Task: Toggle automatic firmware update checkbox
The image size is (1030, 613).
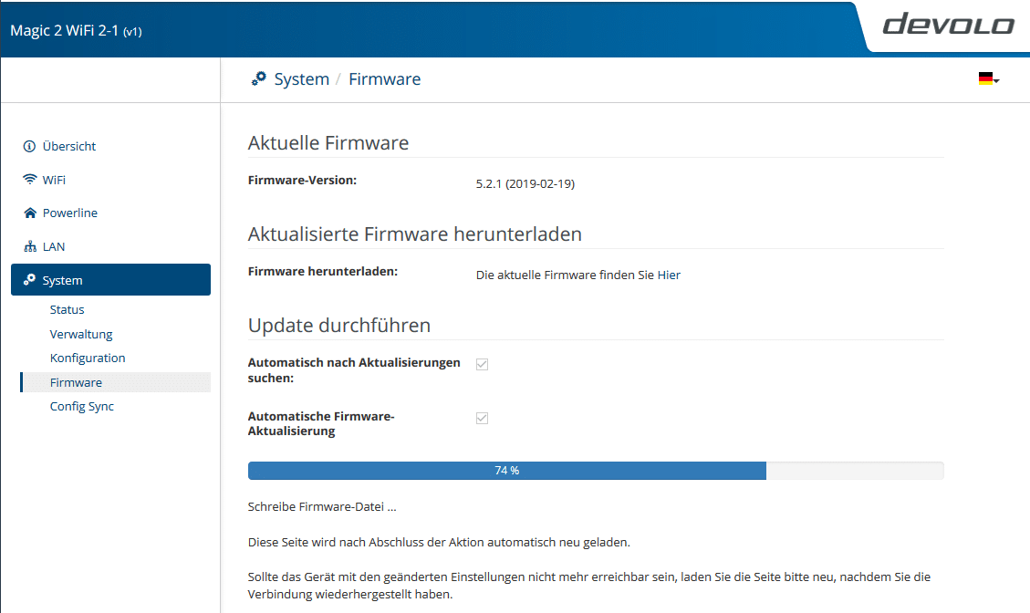Action: 483,418
